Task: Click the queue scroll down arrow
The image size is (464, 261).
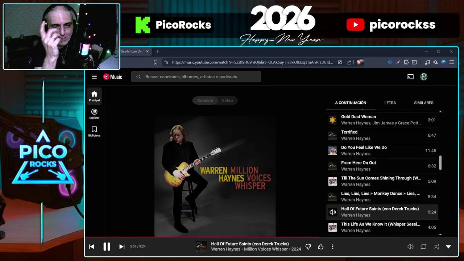Action: 440,235
